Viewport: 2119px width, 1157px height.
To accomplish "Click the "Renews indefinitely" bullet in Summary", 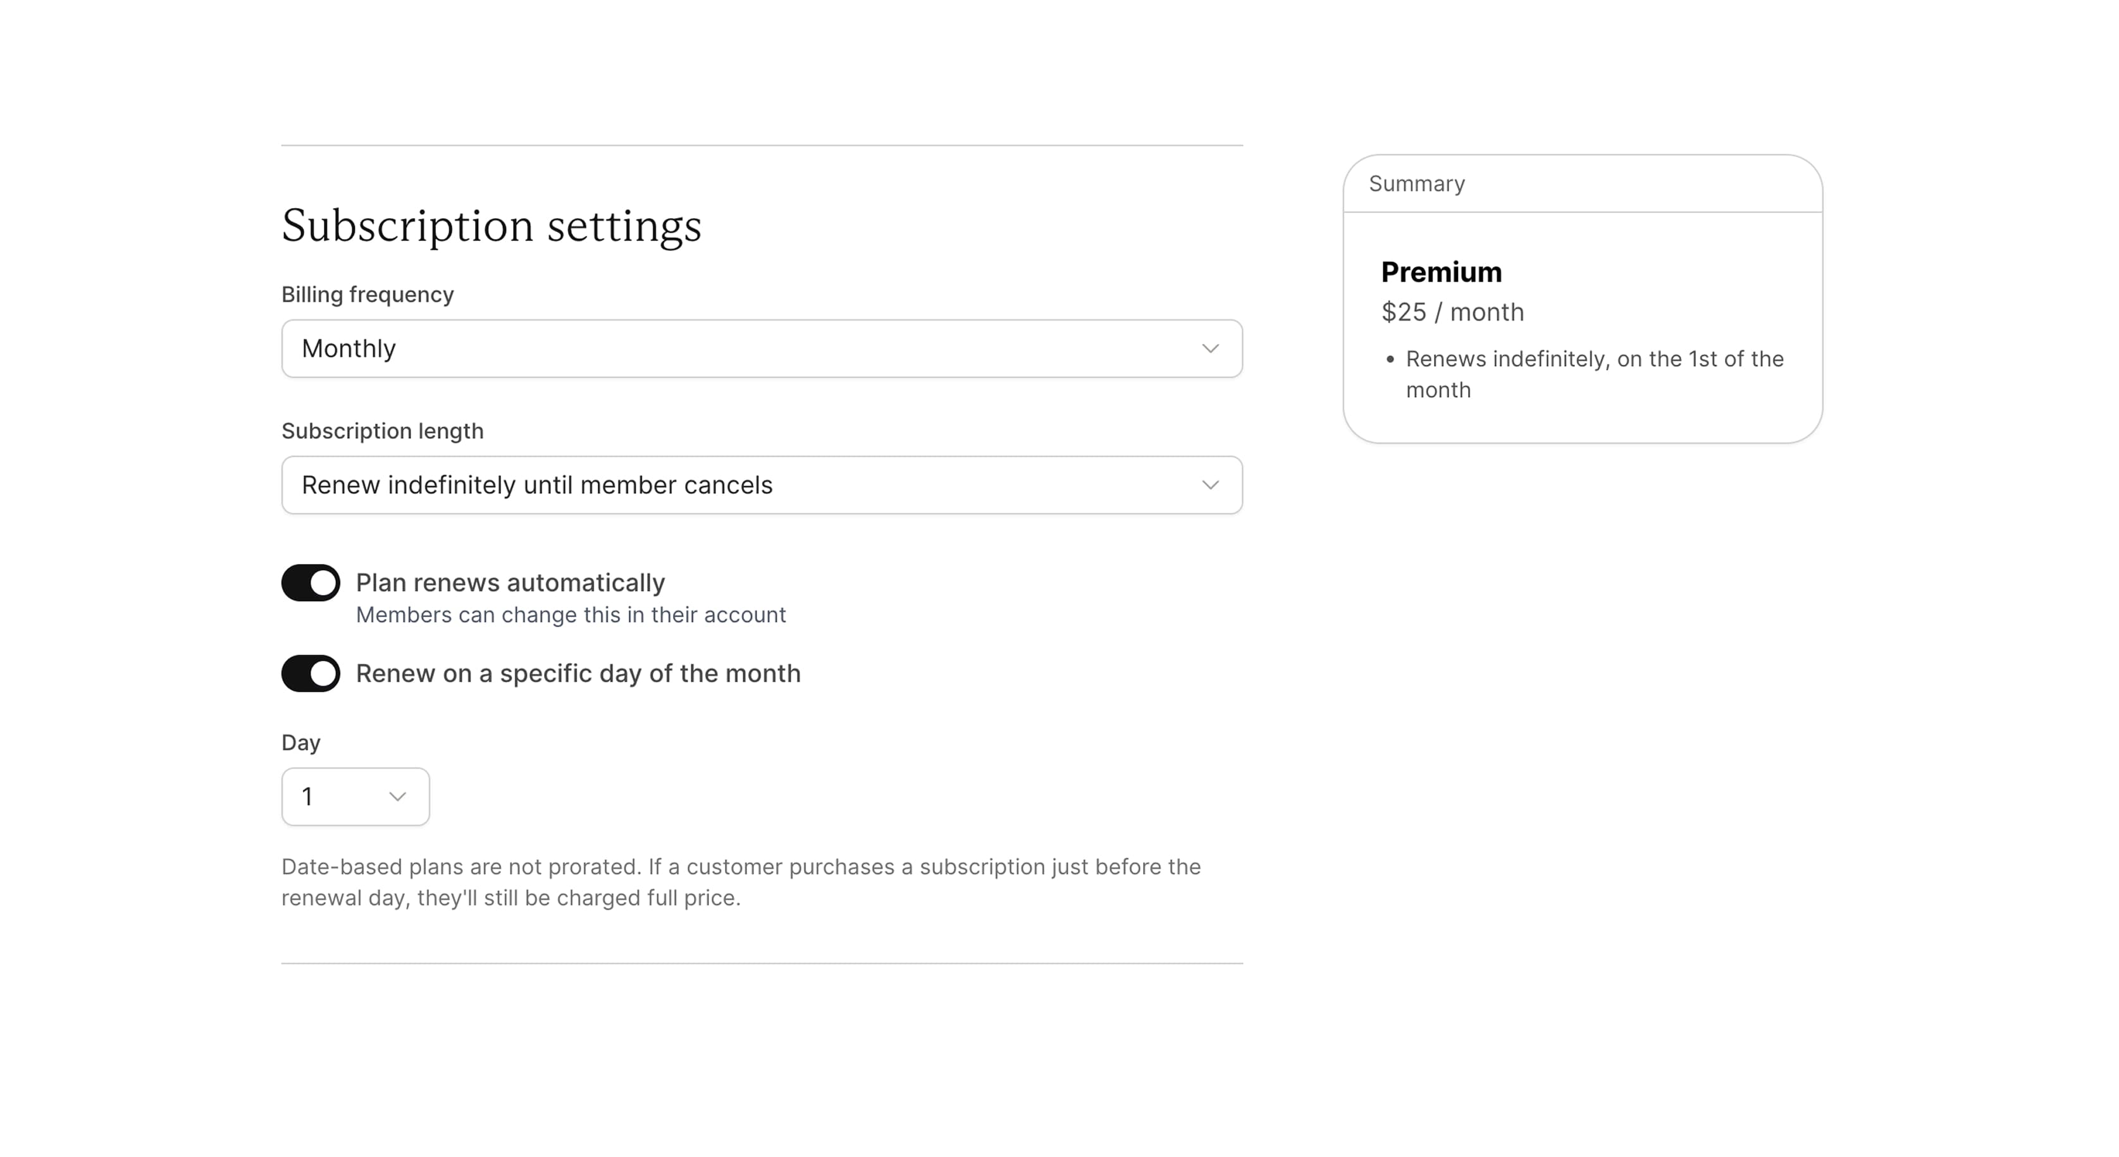I will point(1593,374).
